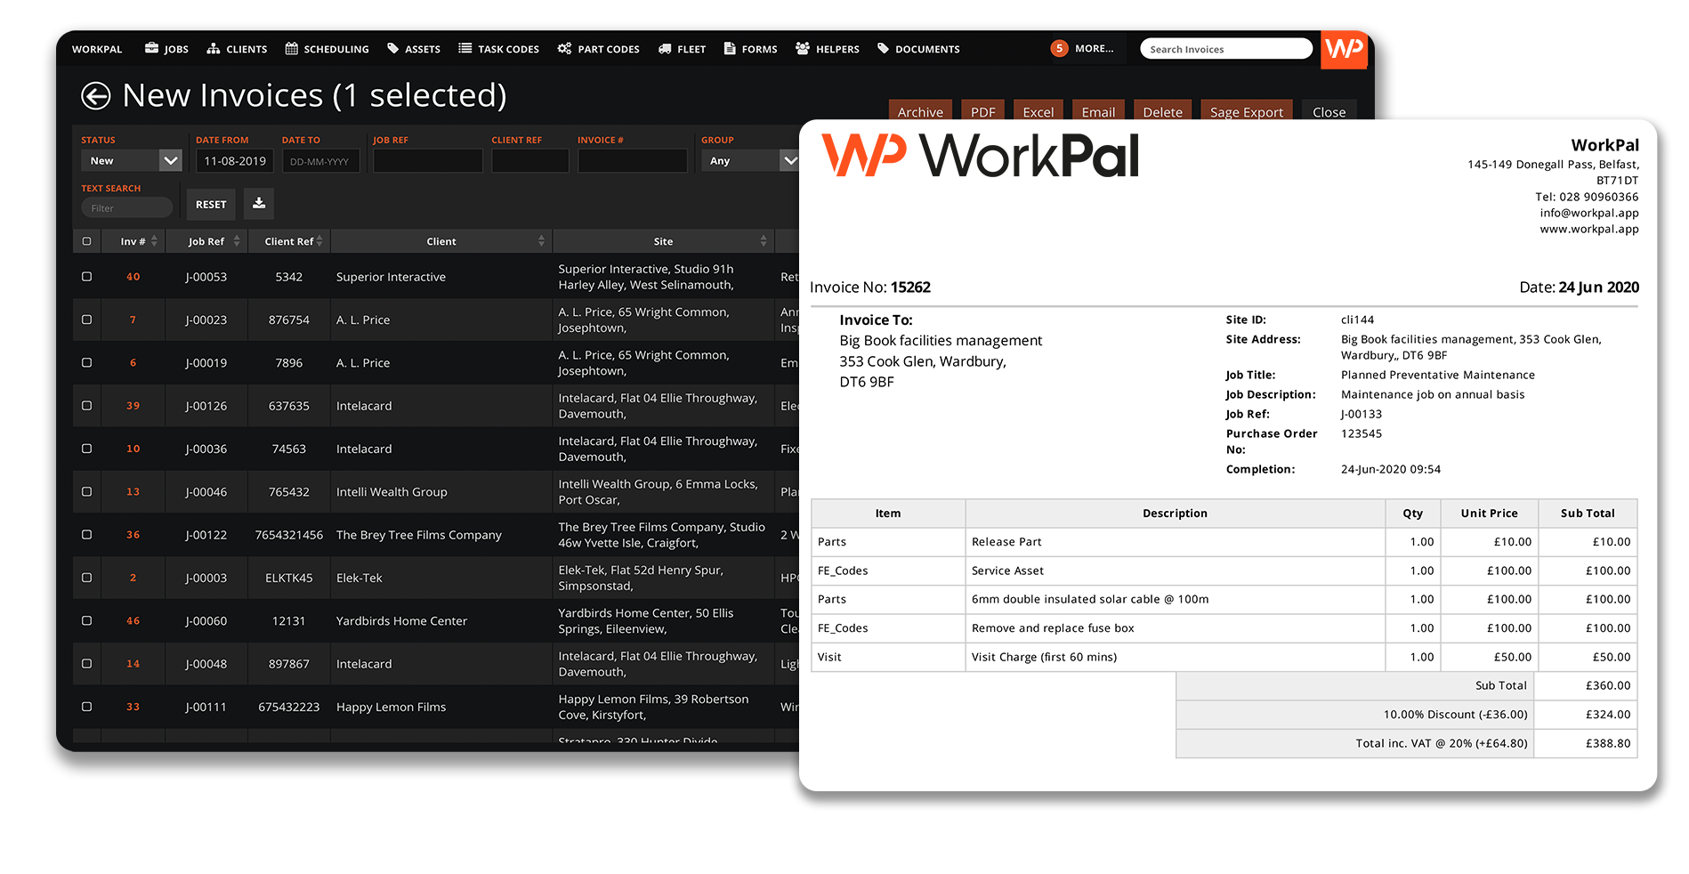Click the Search Invoices input field
Screen dimensions: 1689x874
[1225, 48]
